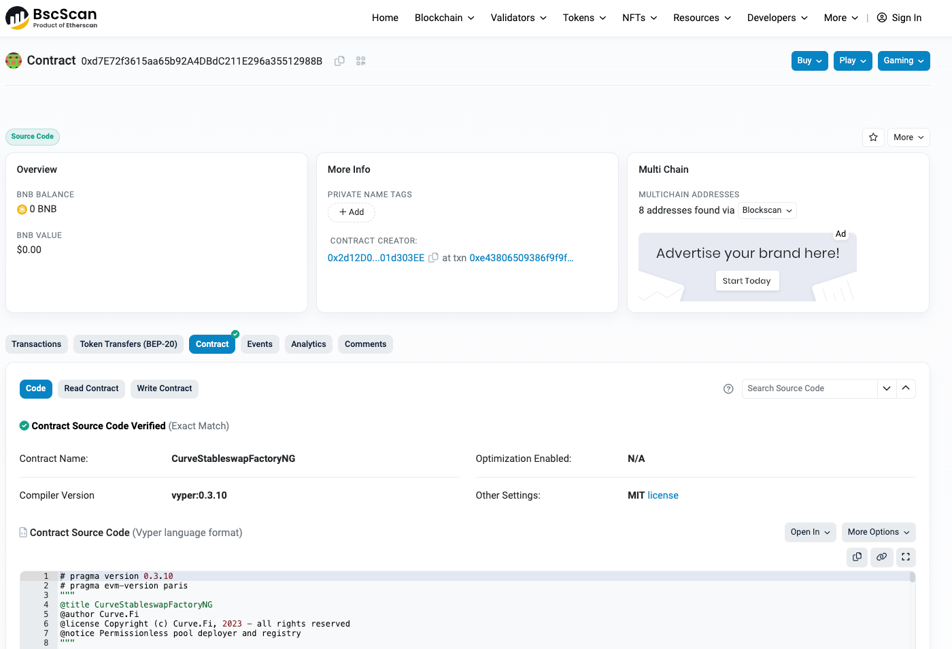
Task: Open the Developers dropdown
Action: [x=777, y=18]
